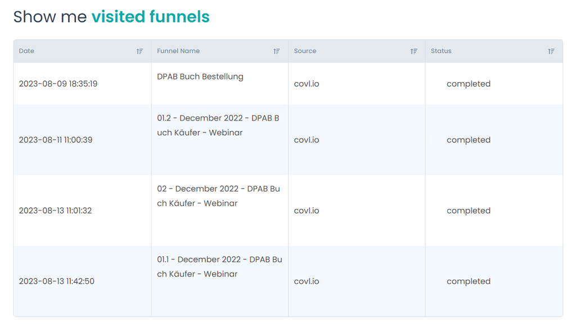
Task: Click the Status column header text
Action: [x=441, y=51]
